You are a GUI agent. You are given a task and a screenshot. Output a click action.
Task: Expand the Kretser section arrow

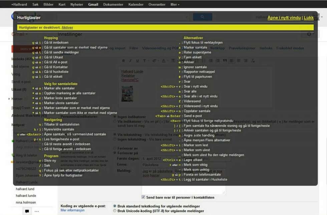[x=9, y=99]
